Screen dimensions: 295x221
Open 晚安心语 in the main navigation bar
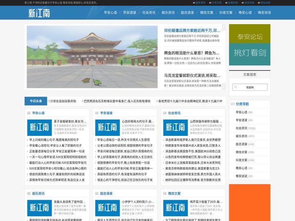pyautogui.click(x=245, y=13)
